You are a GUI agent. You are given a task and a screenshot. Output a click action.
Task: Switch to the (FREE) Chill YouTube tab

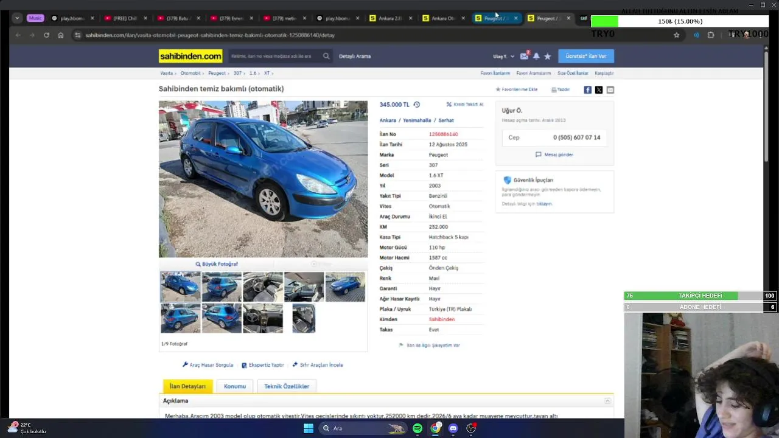coord(125,18)
